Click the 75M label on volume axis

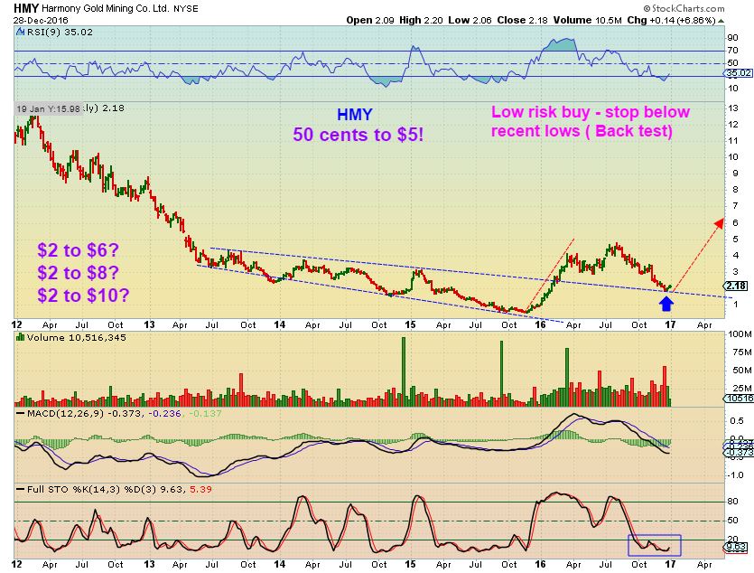742,352
